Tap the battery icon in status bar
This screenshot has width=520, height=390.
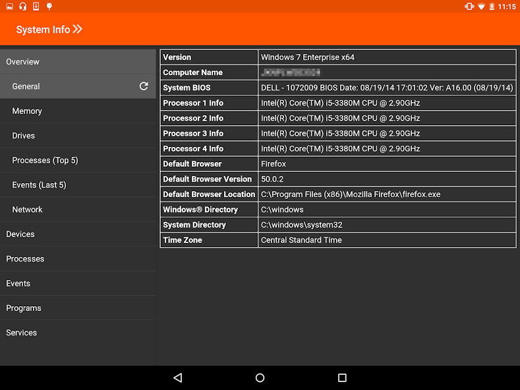pyautogui.click(x=492, y=7)
